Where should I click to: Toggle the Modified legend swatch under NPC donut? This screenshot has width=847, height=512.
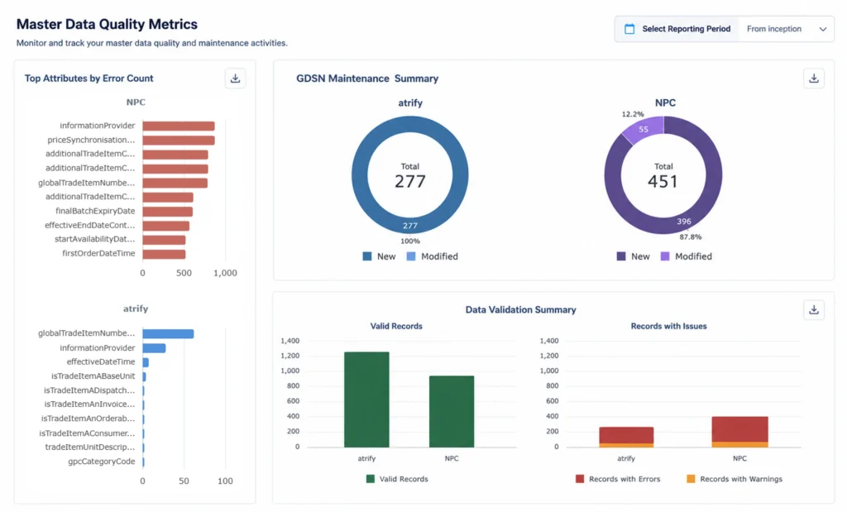[665, 256]
